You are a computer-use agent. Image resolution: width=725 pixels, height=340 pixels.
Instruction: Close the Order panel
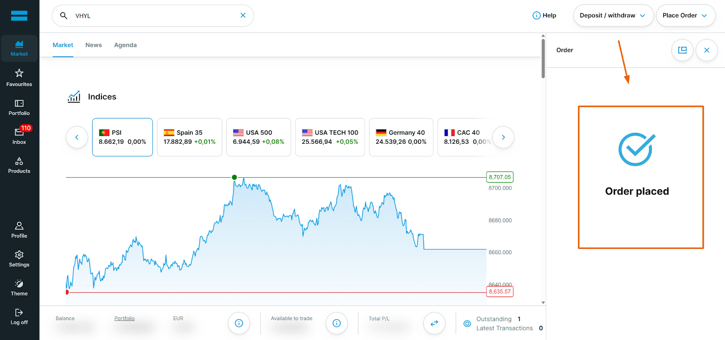706,50
